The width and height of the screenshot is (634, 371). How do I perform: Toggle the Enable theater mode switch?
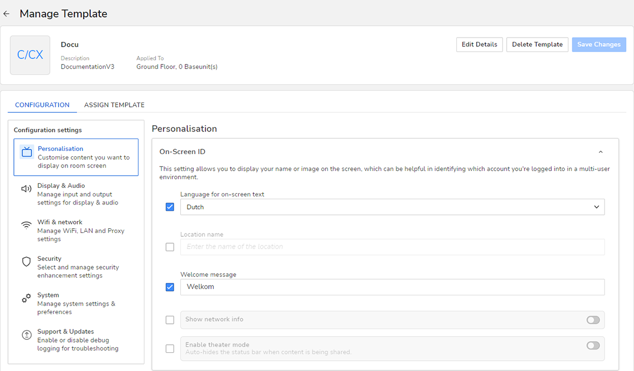[593, 346]
